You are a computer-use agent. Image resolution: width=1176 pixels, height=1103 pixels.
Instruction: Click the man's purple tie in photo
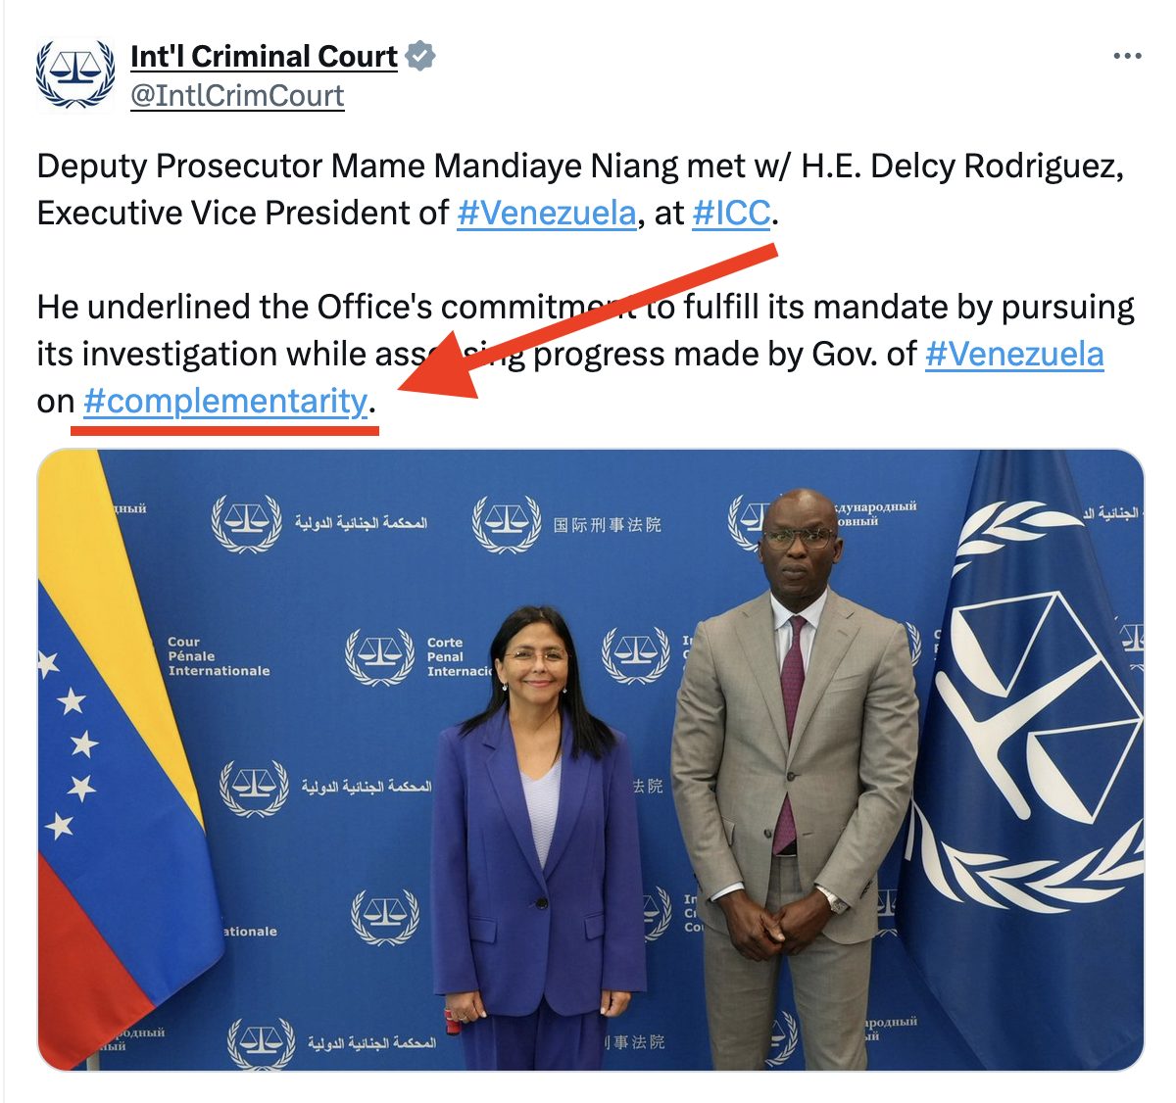coord(789,733)
